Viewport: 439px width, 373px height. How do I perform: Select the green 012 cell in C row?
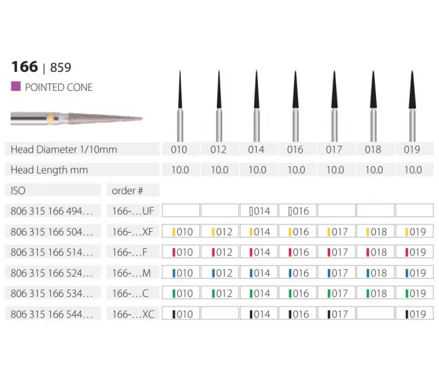point(219,293)
